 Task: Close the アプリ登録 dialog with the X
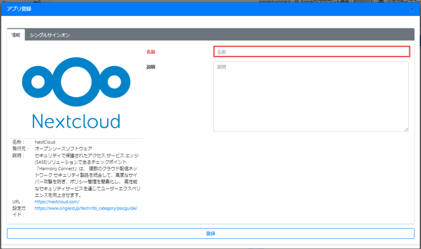(412, 9)
